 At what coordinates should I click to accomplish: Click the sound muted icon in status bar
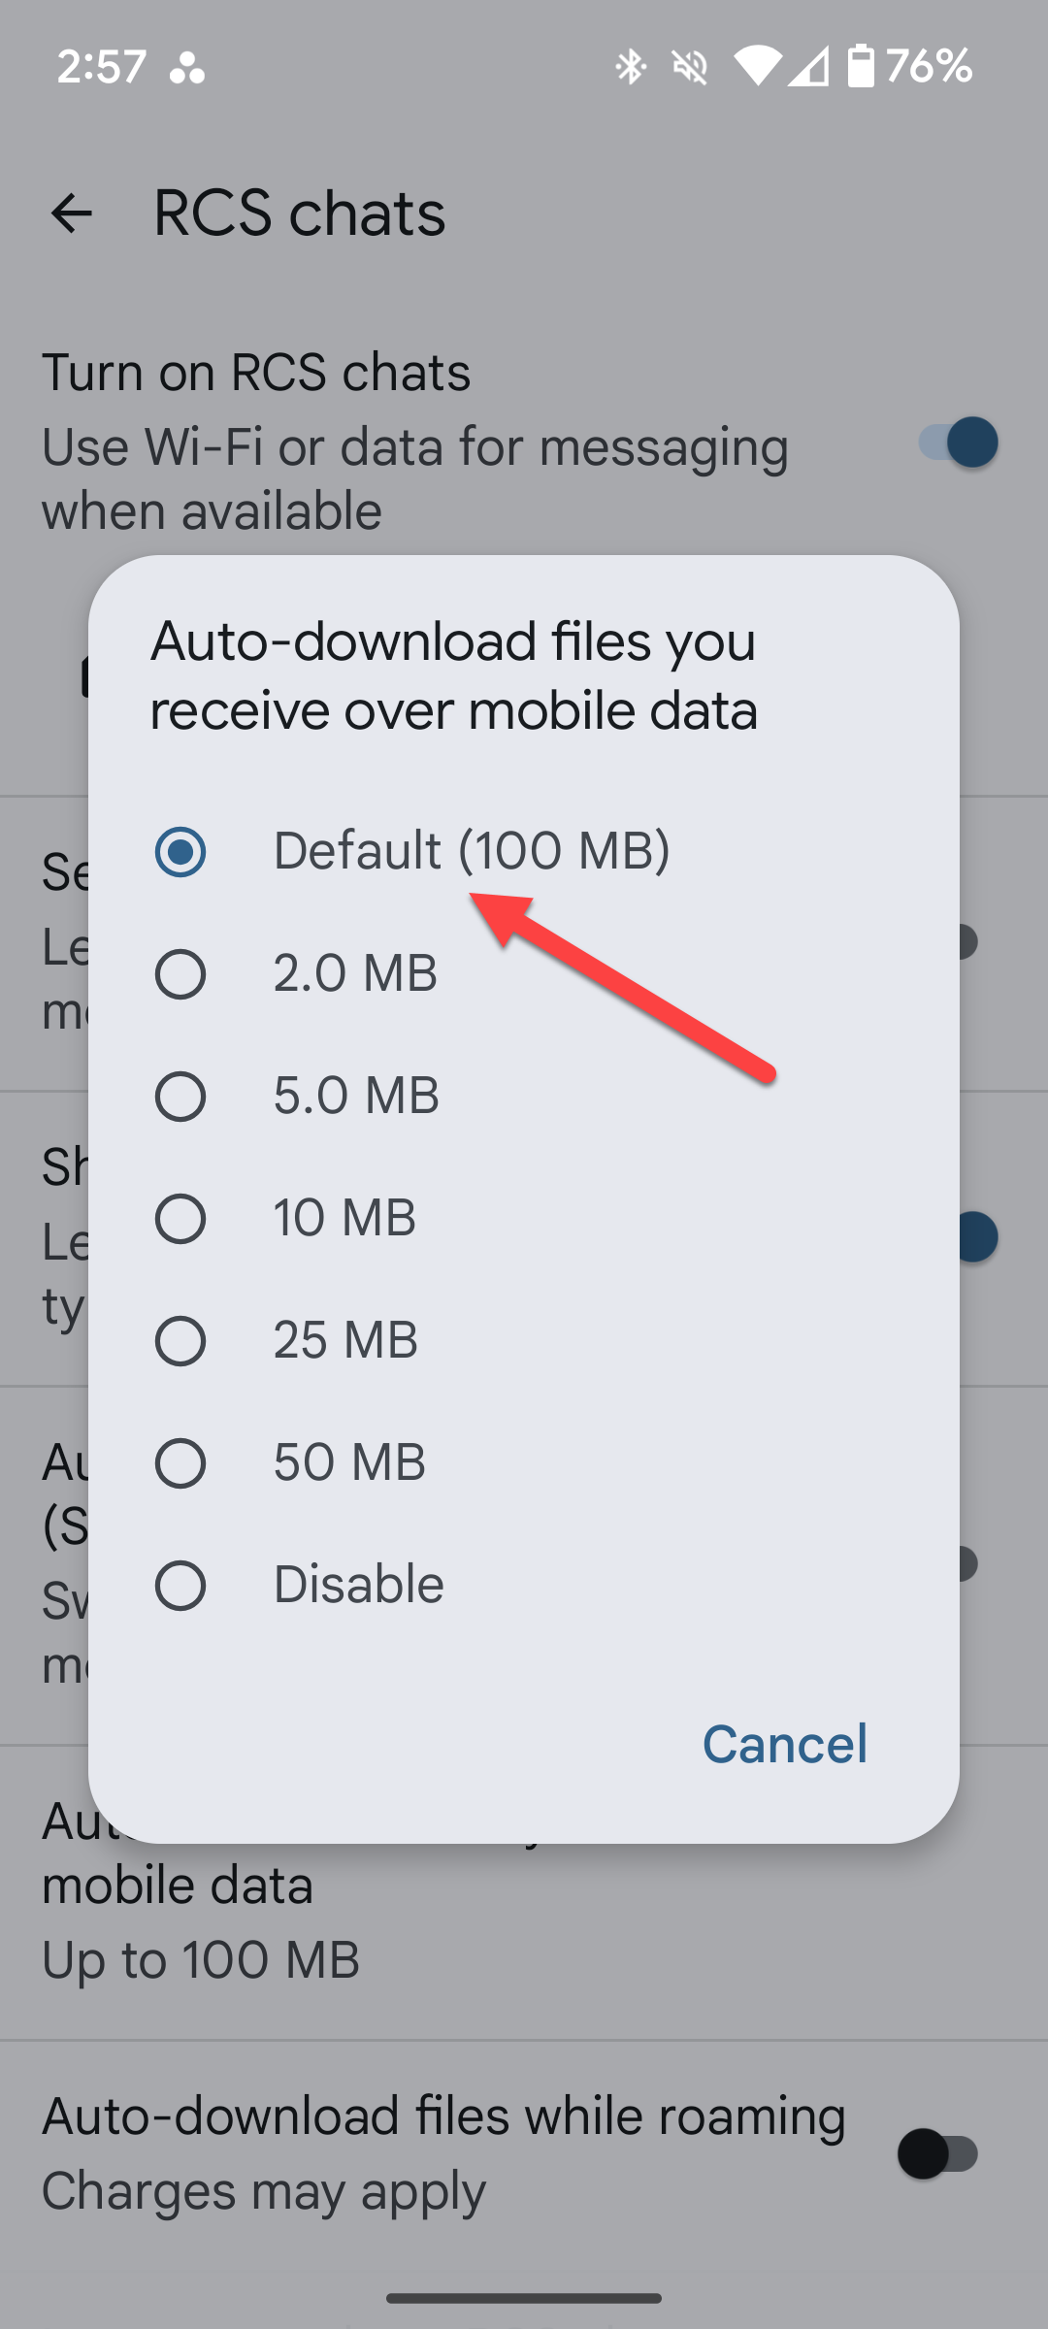click(x=689, y=65)
